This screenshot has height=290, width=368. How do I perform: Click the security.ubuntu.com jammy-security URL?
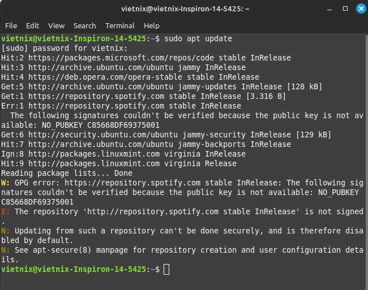click(x=103, y=135)
